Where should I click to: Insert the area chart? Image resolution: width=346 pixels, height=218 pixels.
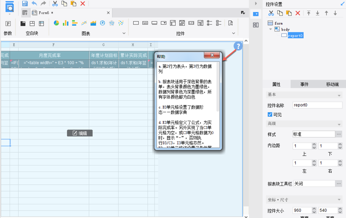[93, 23]
